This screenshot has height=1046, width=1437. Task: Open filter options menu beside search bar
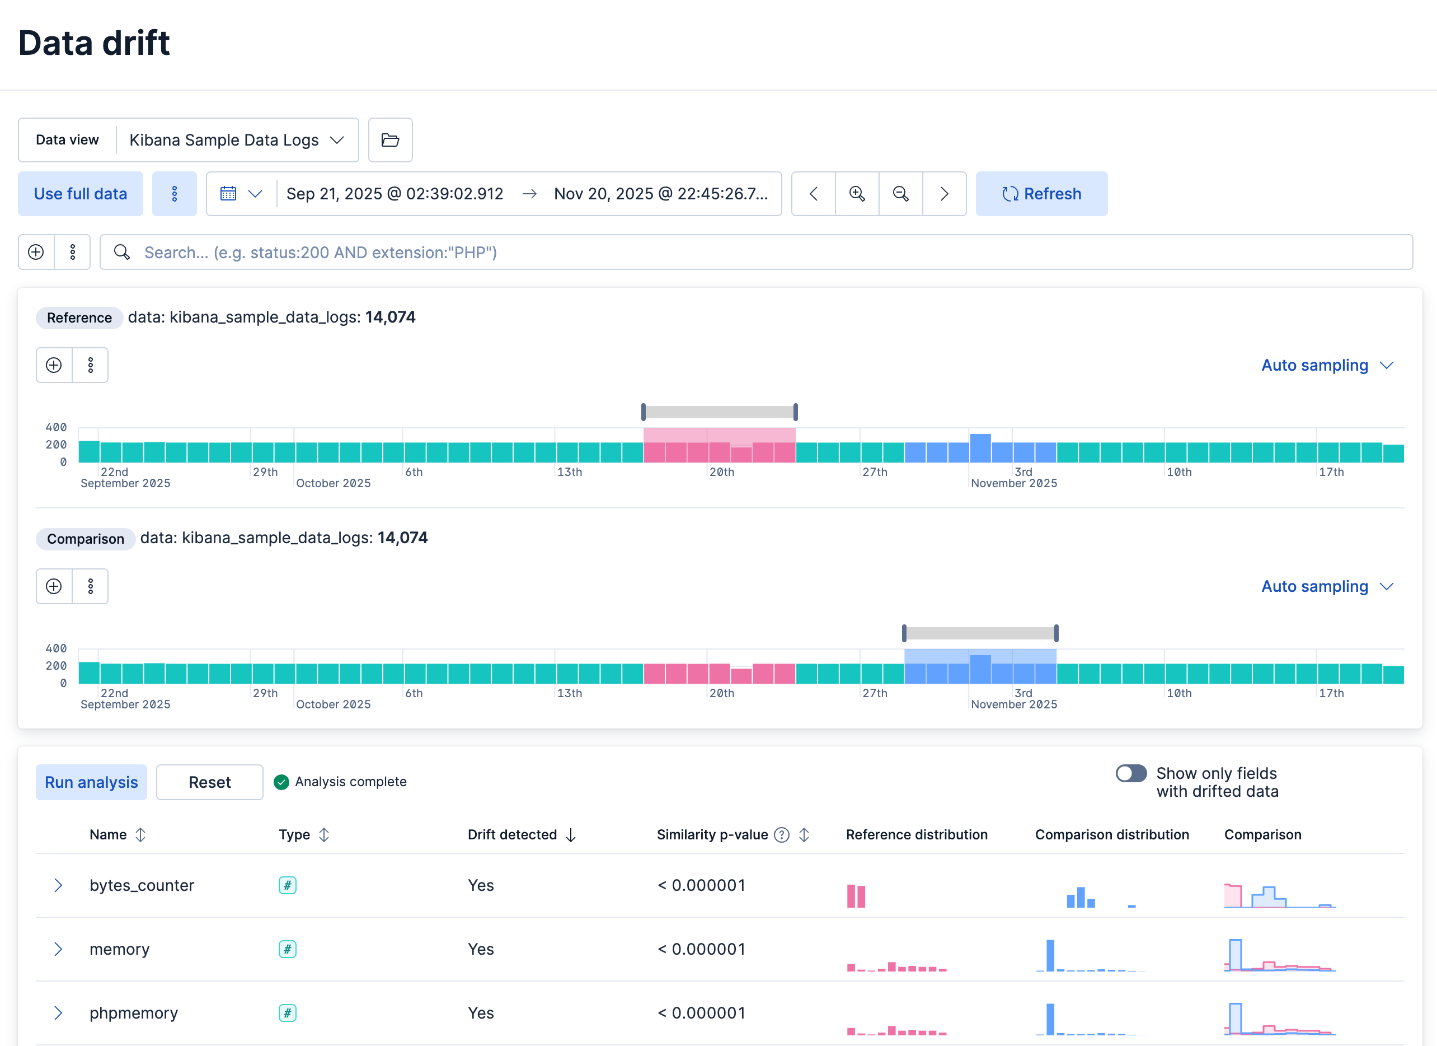pyautogui.click(x=72, y=253)
